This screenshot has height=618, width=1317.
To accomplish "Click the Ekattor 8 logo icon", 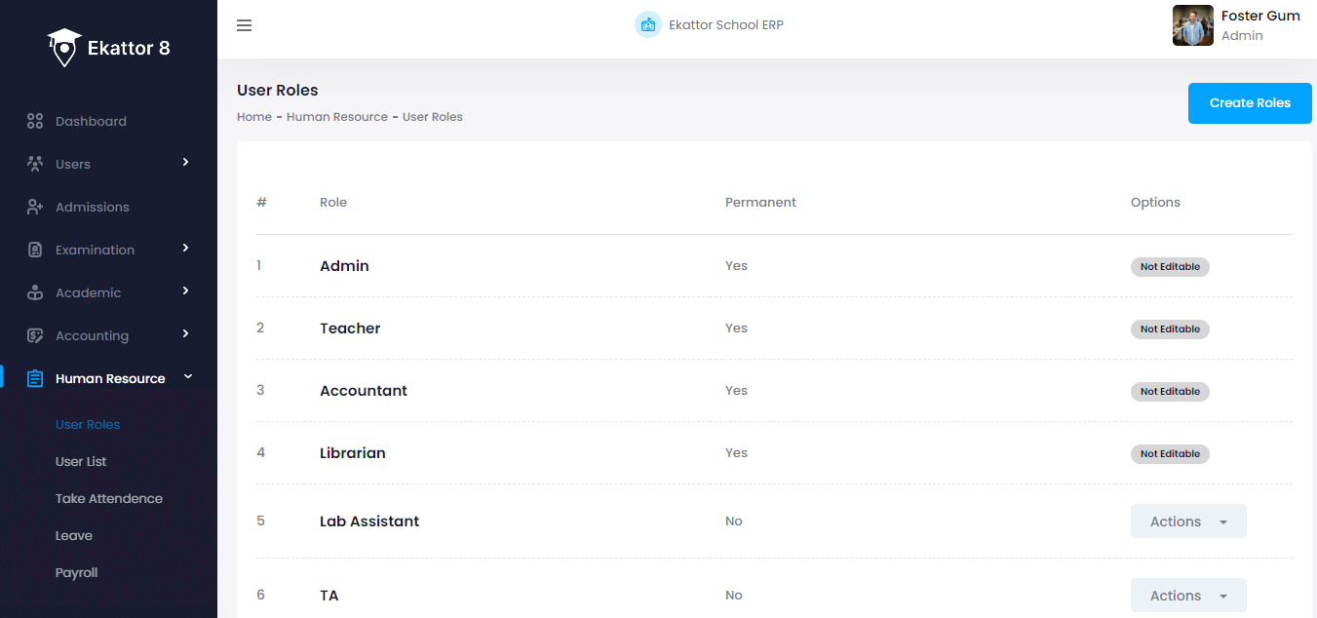I will tap(64, 48).
